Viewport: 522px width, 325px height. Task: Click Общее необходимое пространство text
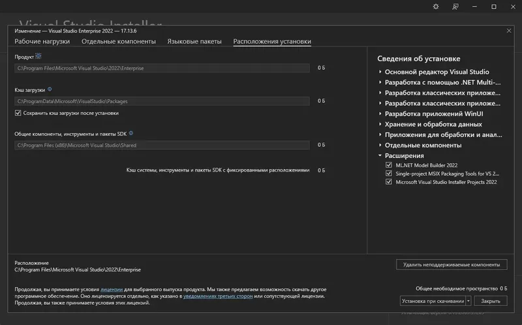pos(456,288)
